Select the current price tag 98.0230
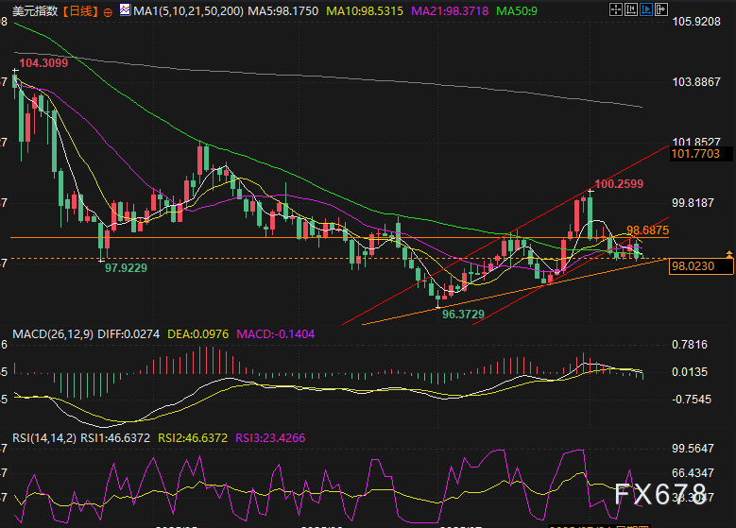Screen dimensions: 736x528 click(695, 267)
